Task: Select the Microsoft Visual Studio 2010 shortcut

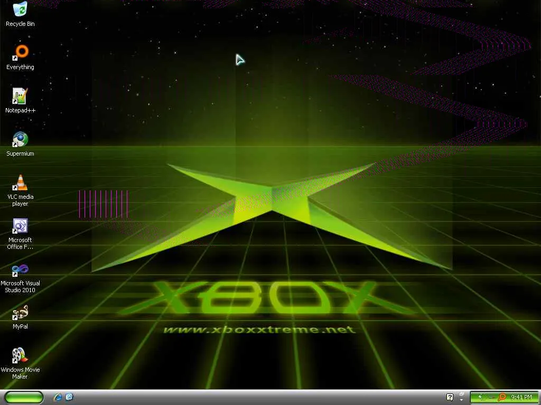Action: [x=20, y=277]
